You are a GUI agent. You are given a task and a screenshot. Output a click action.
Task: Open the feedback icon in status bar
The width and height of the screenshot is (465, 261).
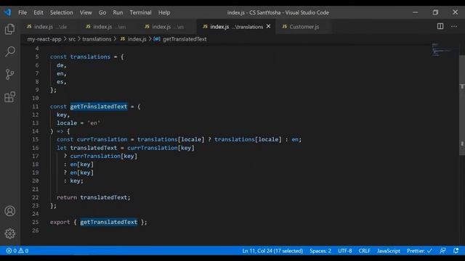(442, 251)
